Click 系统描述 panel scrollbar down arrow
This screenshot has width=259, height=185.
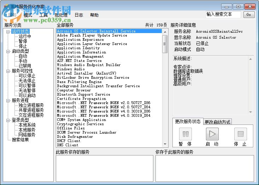[251, 112]
